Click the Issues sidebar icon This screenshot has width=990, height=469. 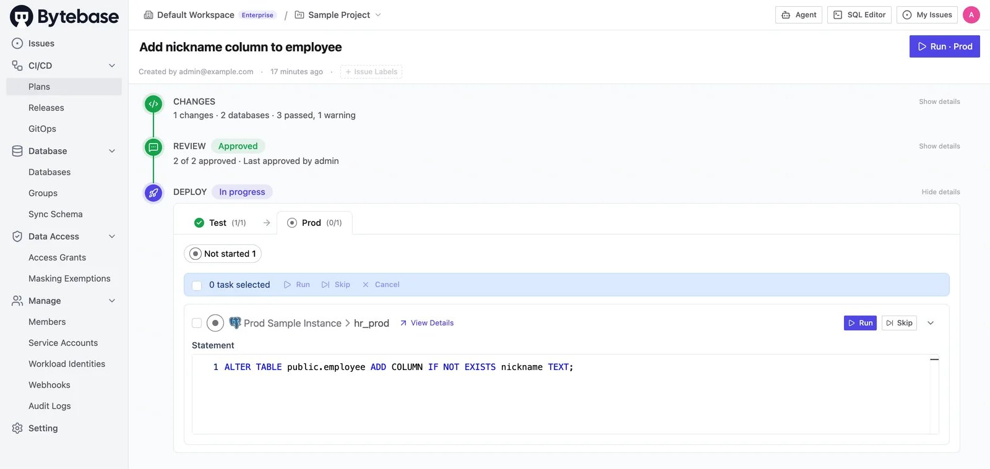pyautogui.click(x=17, y=43)
